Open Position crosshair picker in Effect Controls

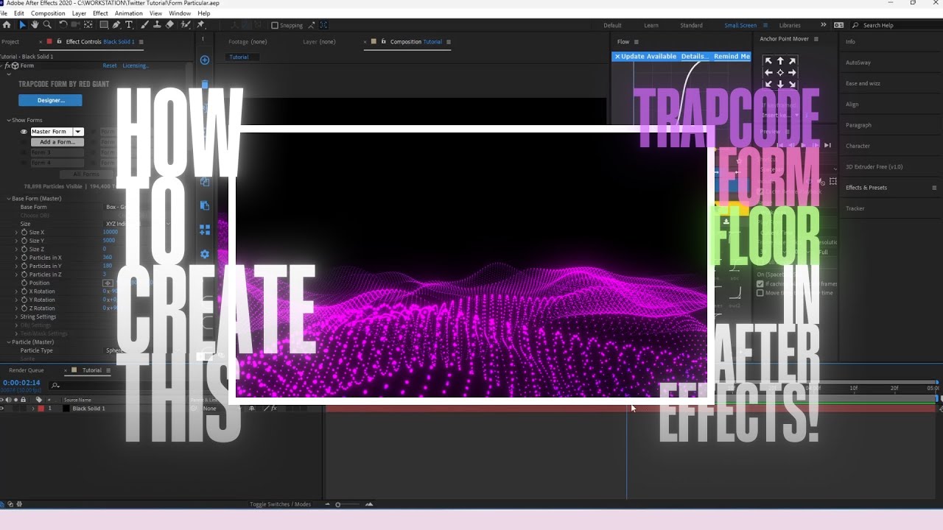(x=108, y=283)
